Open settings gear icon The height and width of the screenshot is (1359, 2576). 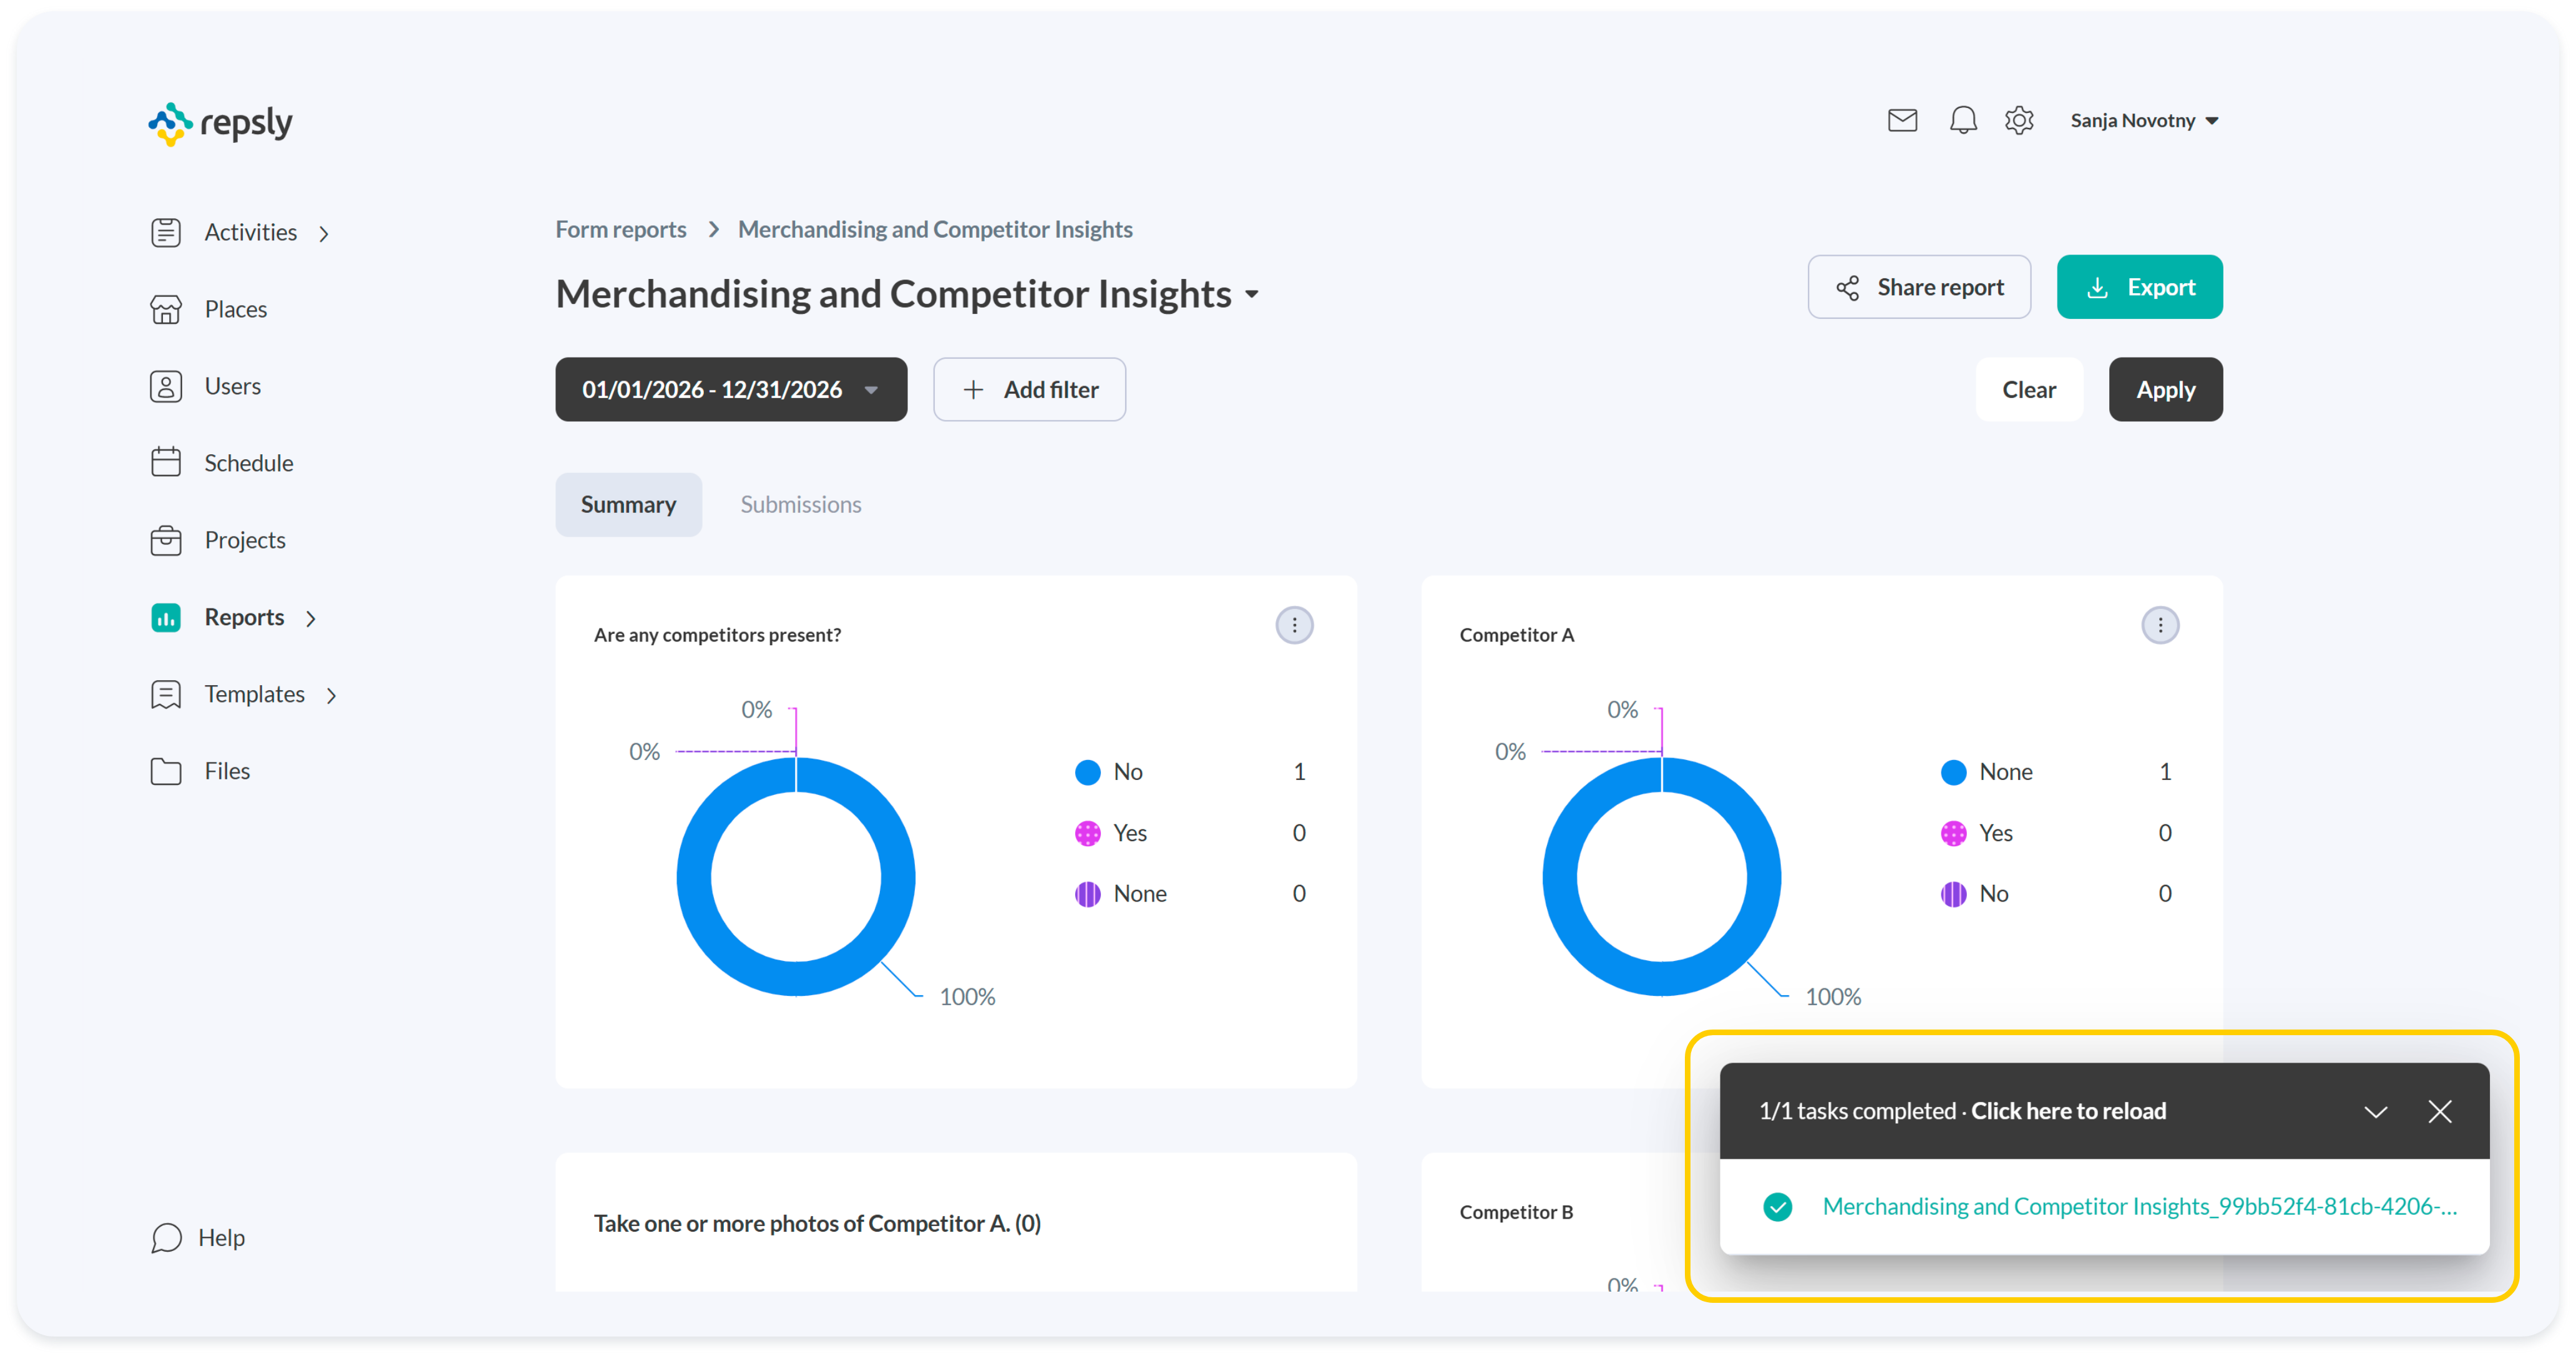[x=2018, y=121]
